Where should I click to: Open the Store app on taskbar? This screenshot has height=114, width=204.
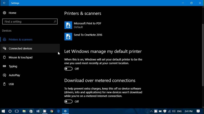coord(31,111)
